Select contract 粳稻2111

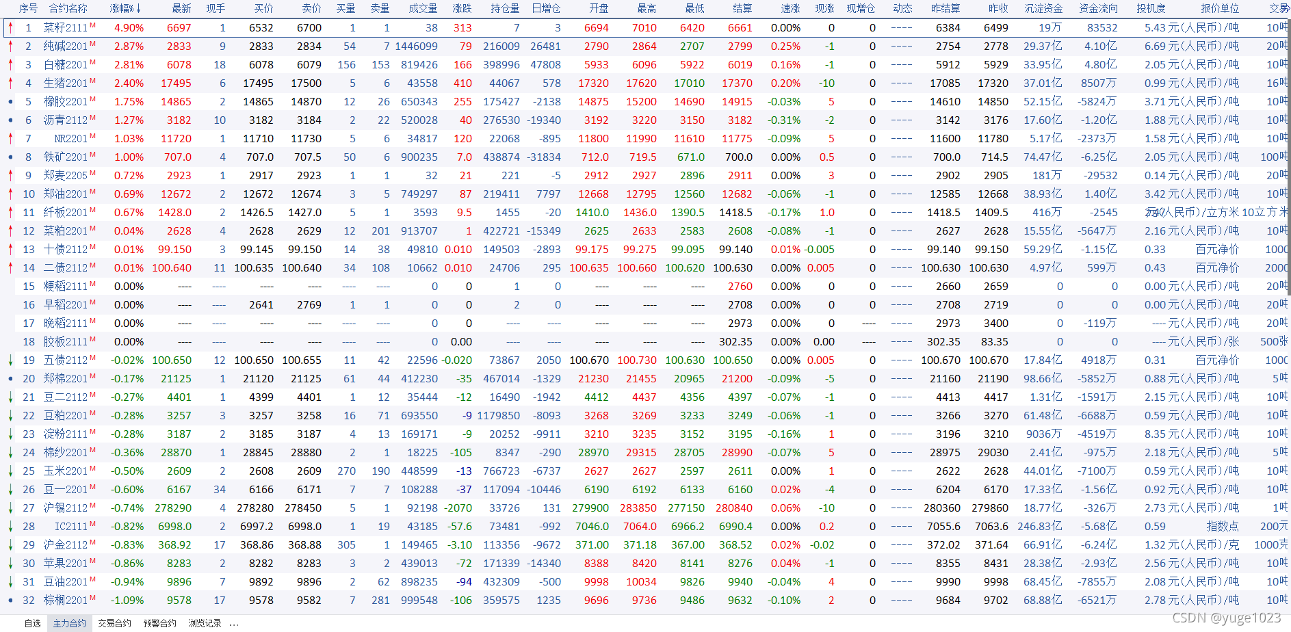66,287
